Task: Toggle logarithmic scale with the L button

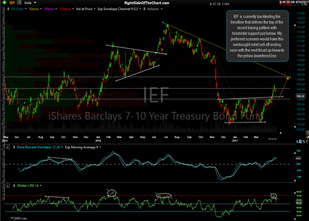Action: click(x=300, y=141)
